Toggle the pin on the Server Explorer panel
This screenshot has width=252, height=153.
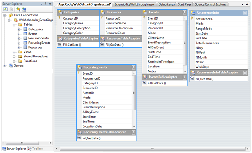(45, 4)
